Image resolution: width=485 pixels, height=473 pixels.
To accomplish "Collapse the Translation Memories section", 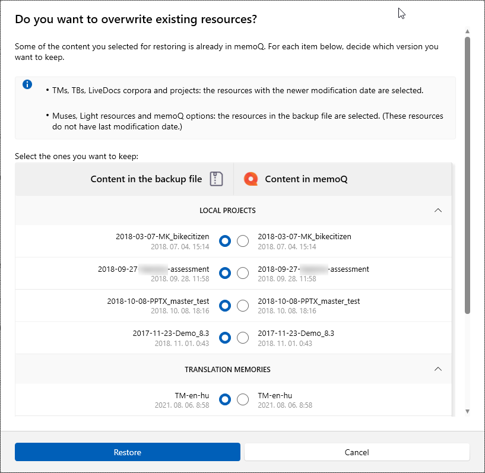I will coord(438,369).
